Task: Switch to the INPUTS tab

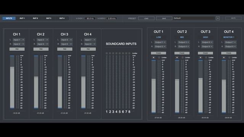Action: (9, 18)
